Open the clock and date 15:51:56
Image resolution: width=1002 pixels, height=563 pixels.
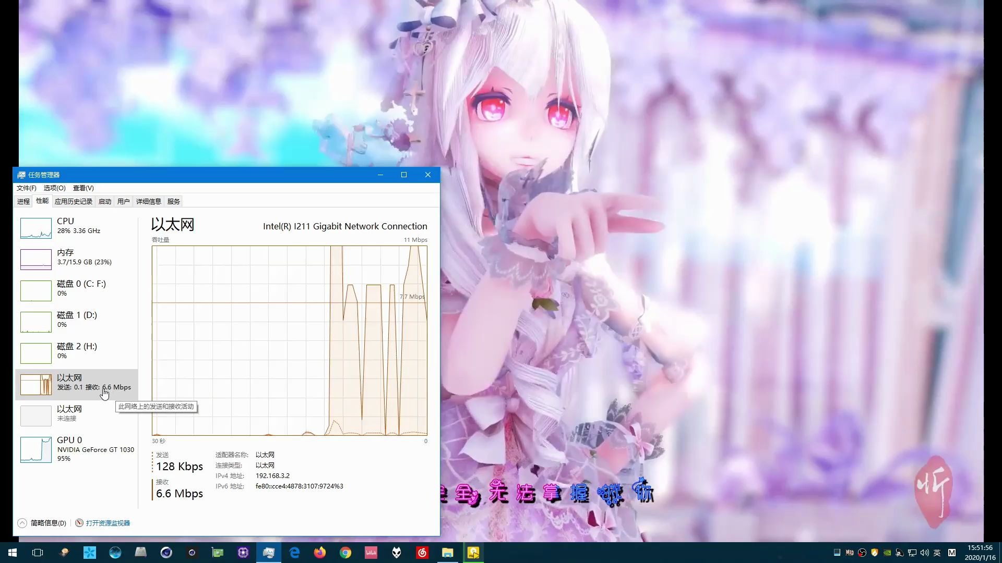(x=980, y=553)
